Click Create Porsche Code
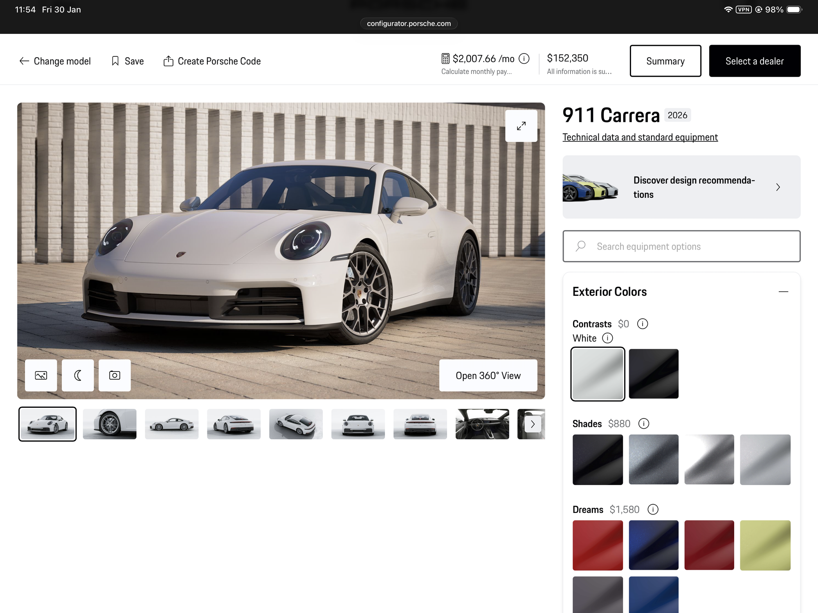Screen dimensions: 818x613 point(212,61)
